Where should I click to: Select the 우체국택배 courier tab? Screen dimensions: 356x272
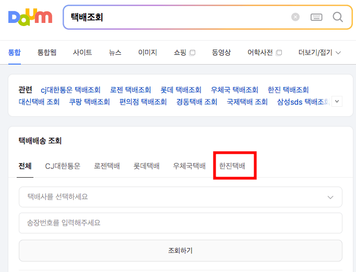189,166
